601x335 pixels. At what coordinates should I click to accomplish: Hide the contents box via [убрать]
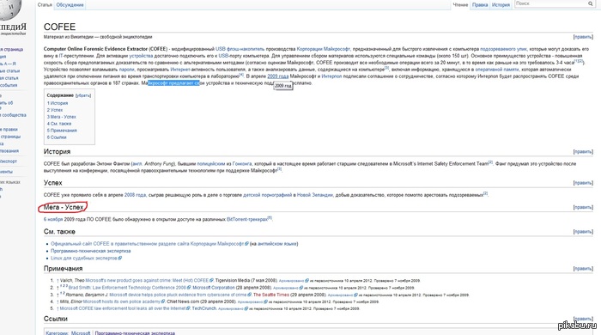click(83, 95)
